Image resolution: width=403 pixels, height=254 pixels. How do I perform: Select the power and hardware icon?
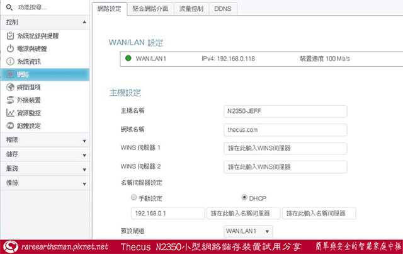click(x=10, y=49)
